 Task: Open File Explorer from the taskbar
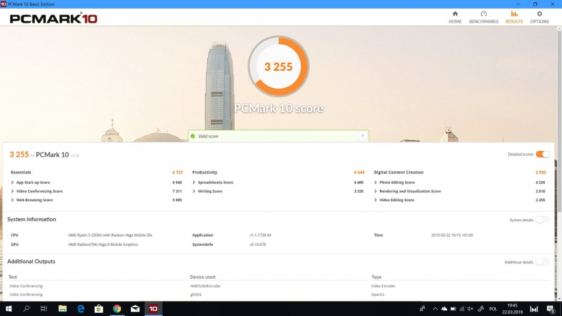tap(63, 309)
